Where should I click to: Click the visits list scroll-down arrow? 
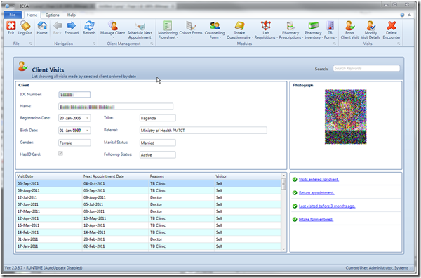(x=283, y=249)
